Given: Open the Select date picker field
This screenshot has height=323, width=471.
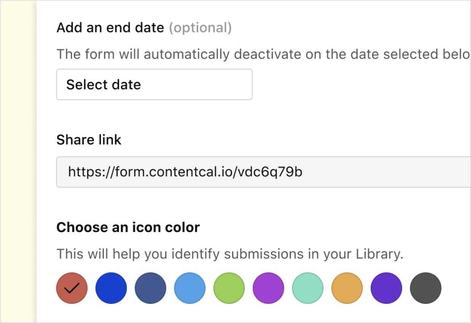Looking at the screenshot, I should (x=154, y=85).
